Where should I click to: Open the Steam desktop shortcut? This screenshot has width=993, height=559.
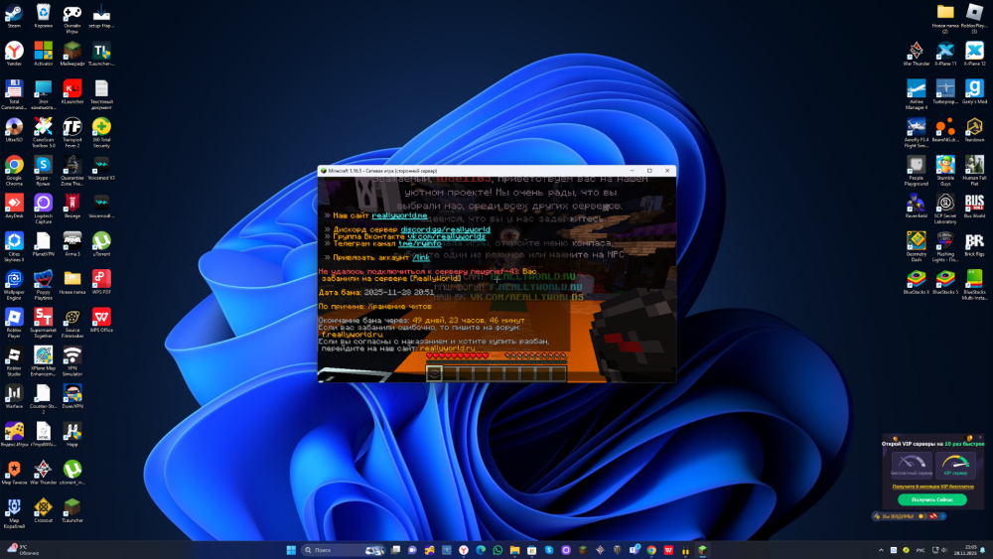(x=14, y=15)
